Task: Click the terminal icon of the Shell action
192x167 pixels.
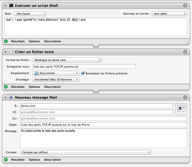Action: point(11,6)
